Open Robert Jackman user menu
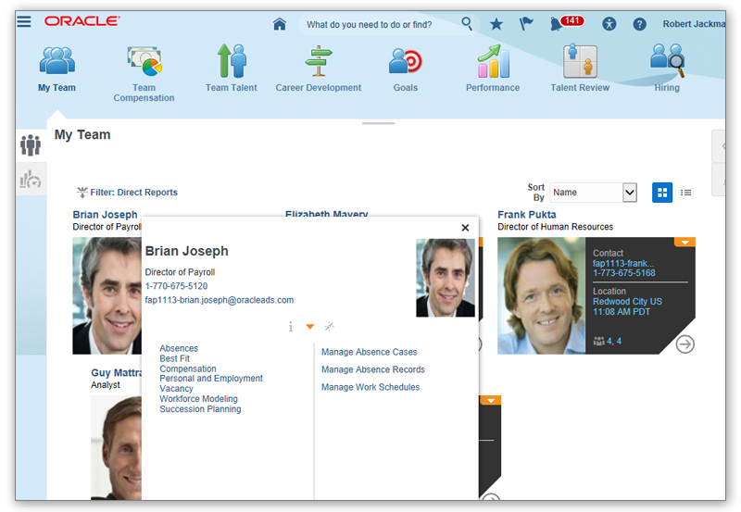741x512 pixels. pyautogui.click(x=694, y=24)
